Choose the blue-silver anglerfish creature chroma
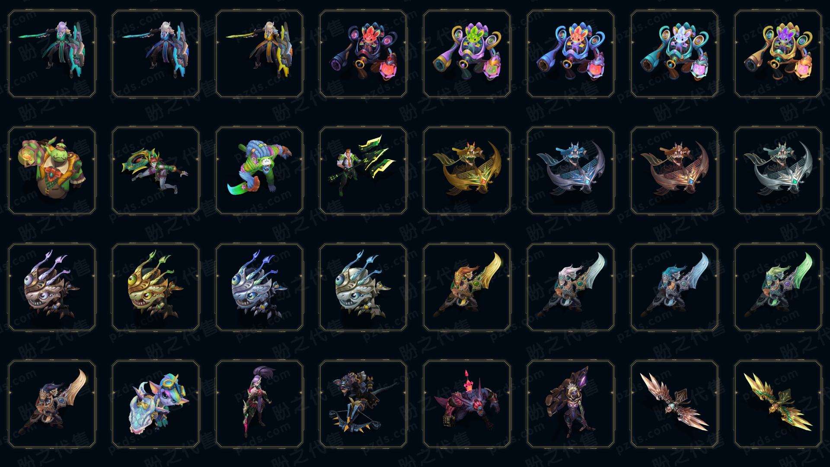 coord(259,287)
